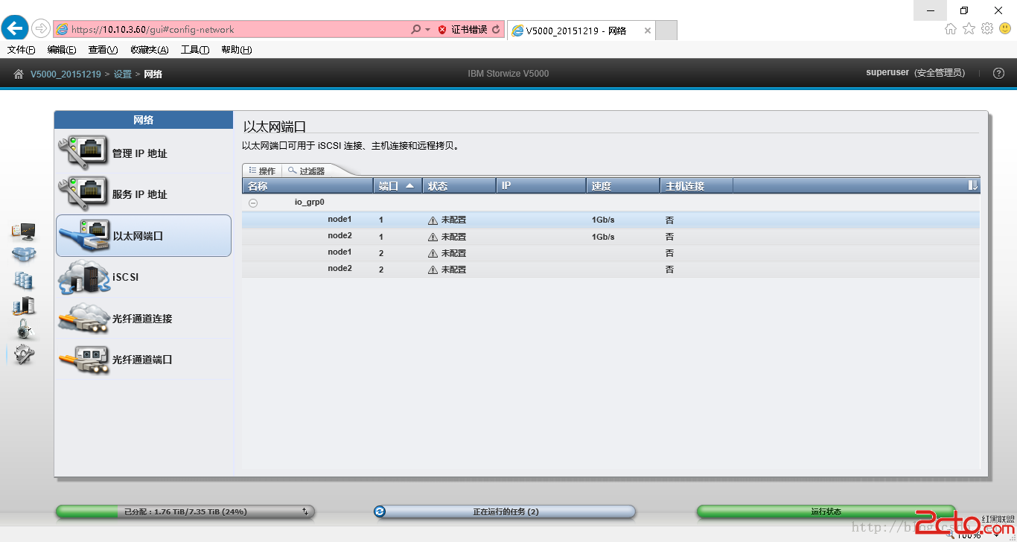This screenshot has height=542, width=1017.
Task: Sort by 端口 column header
Action: (398, 185)
